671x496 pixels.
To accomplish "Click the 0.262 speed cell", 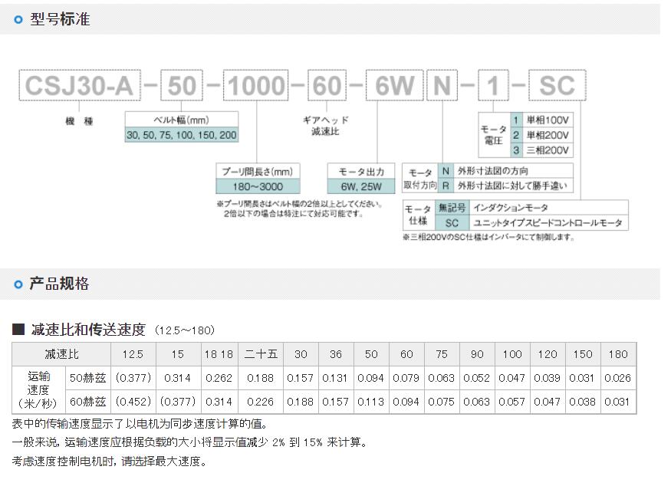I will point(219,378).
